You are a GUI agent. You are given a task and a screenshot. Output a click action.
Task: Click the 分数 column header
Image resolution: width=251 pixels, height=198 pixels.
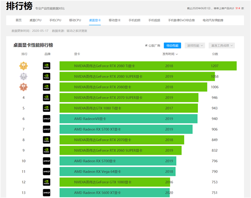pyautogui.click(x=215, y=54)
